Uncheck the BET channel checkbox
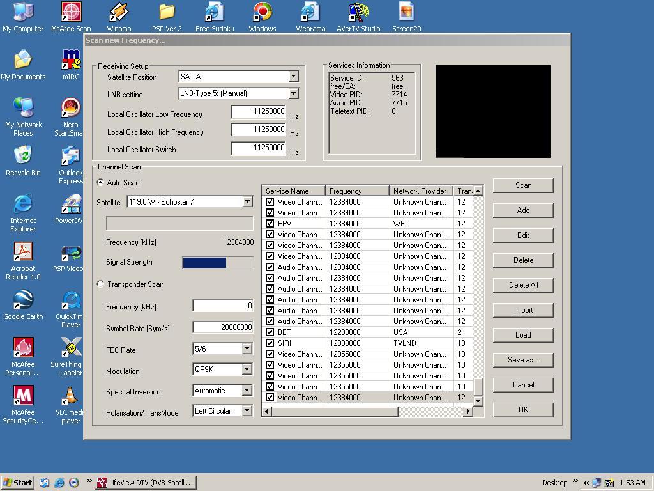654x491 pixels. [x=270, y=332]
